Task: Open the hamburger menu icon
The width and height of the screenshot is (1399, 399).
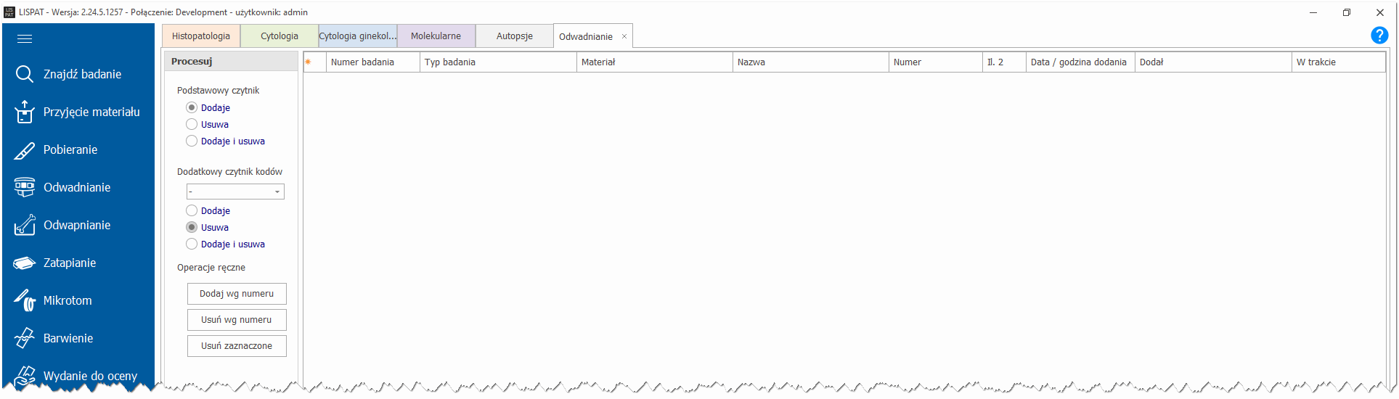Action: tap(25, 39)
